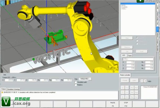Click the Ry- jog button
160x108 pixels.
[132, 92]
